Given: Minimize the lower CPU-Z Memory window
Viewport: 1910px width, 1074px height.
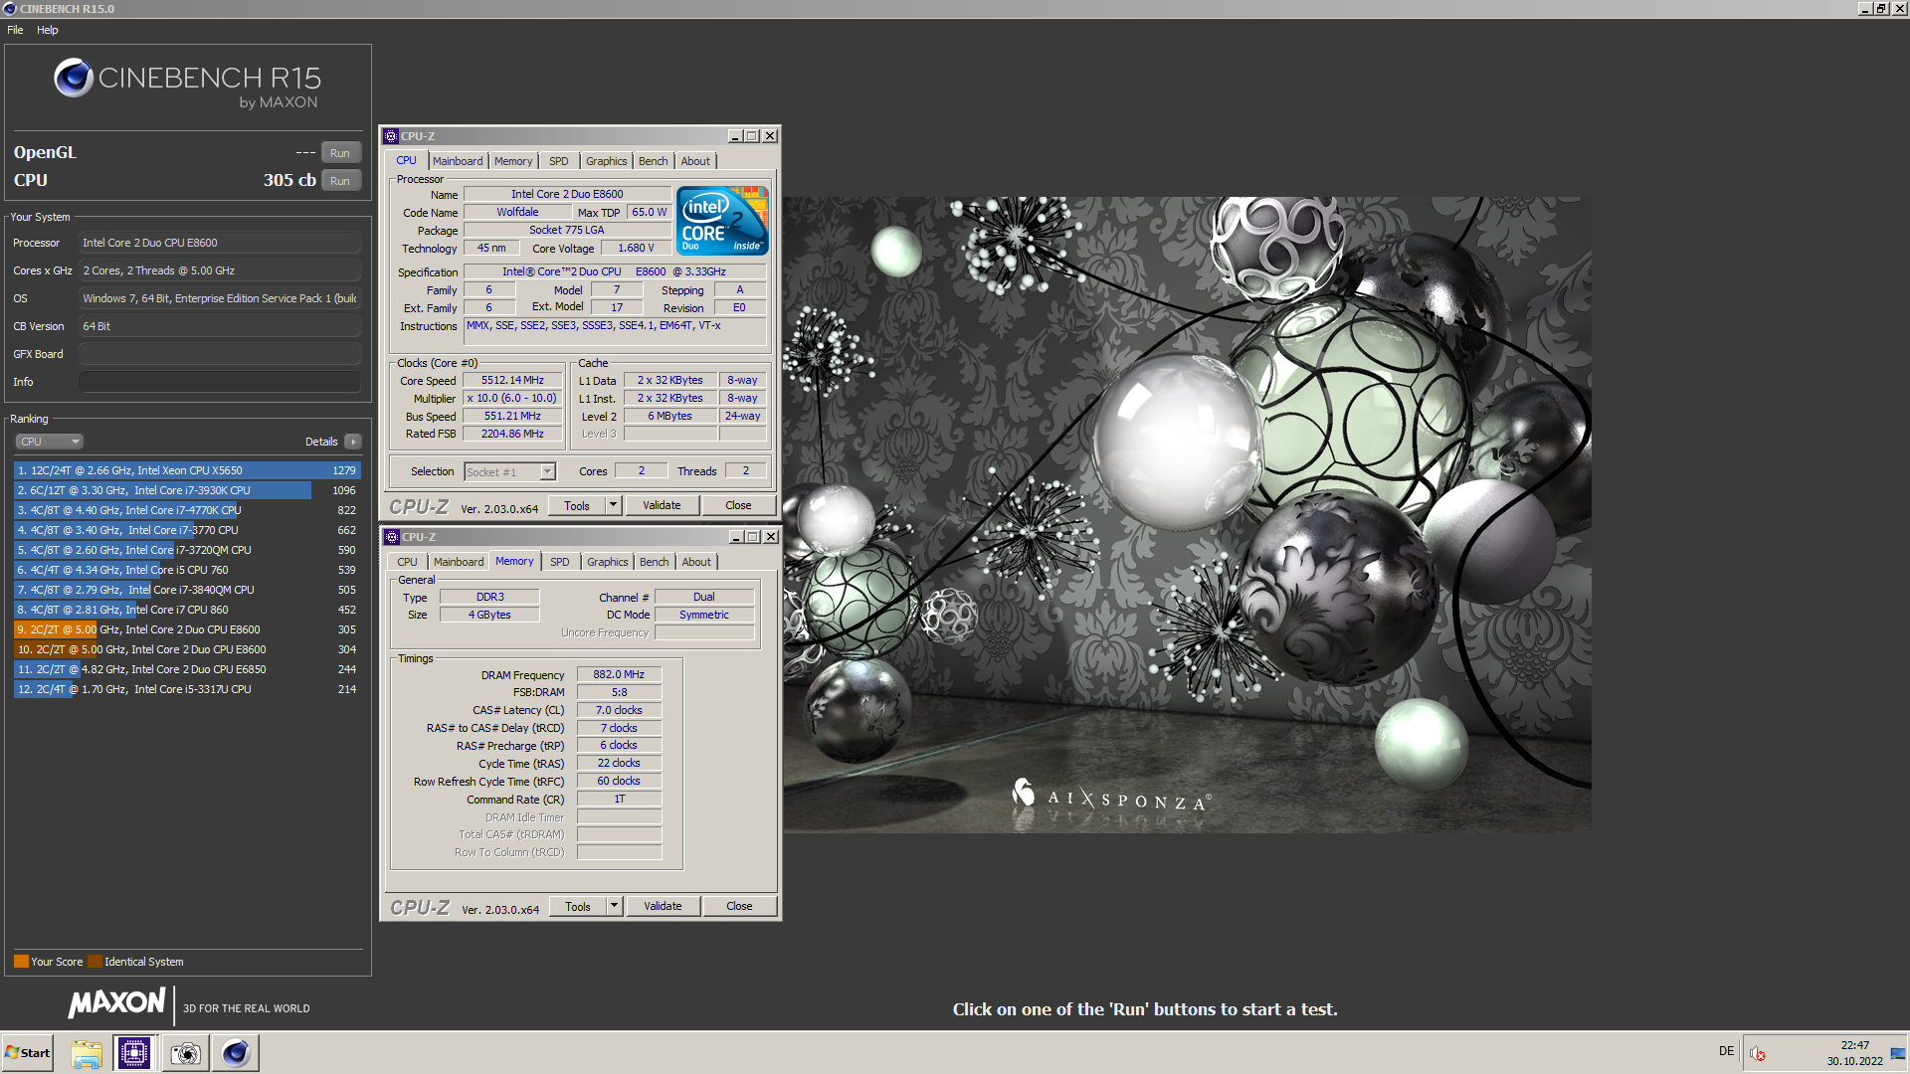Looking at the screenshot, I should point(736,537).
